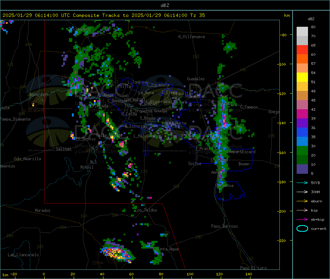
Task: Click the Tz 35 threshold text
Action: (197, 15)
